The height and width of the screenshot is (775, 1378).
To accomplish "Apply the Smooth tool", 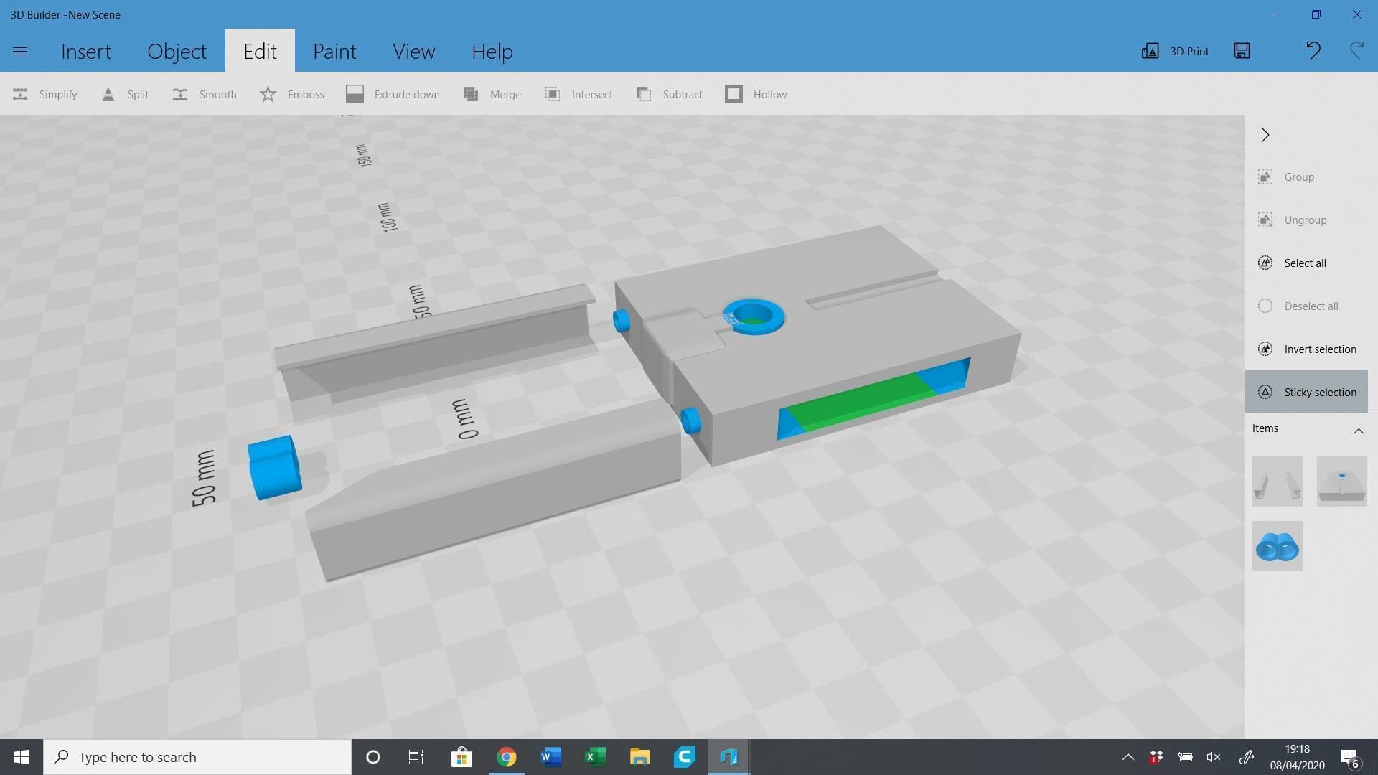I will click(205, 94).
